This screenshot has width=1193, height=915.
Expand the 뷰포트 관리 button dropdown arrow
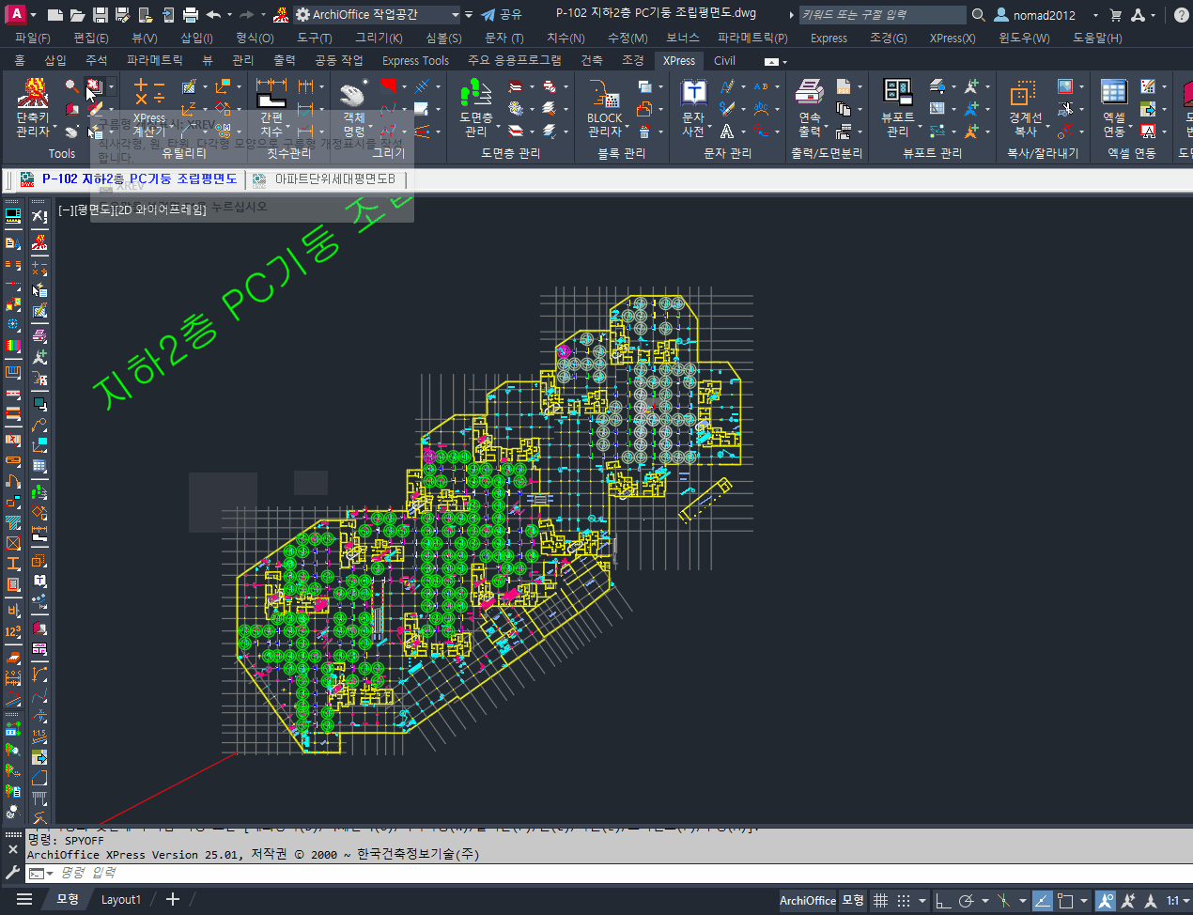920,125
